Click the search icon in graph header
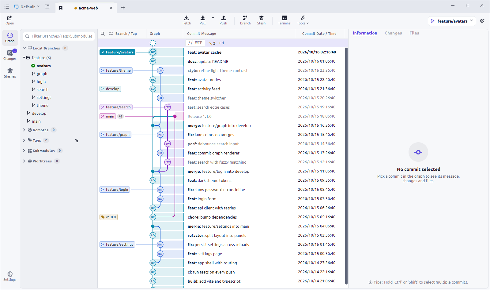The width and height of the screenshot is (490, 290). [x=103, y=34]
